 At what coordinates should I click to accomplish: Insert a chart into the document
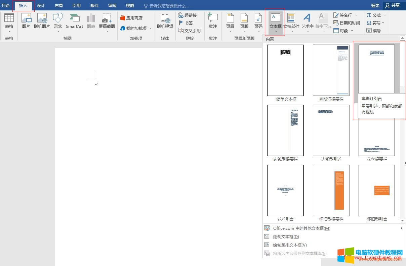[91, 19]
